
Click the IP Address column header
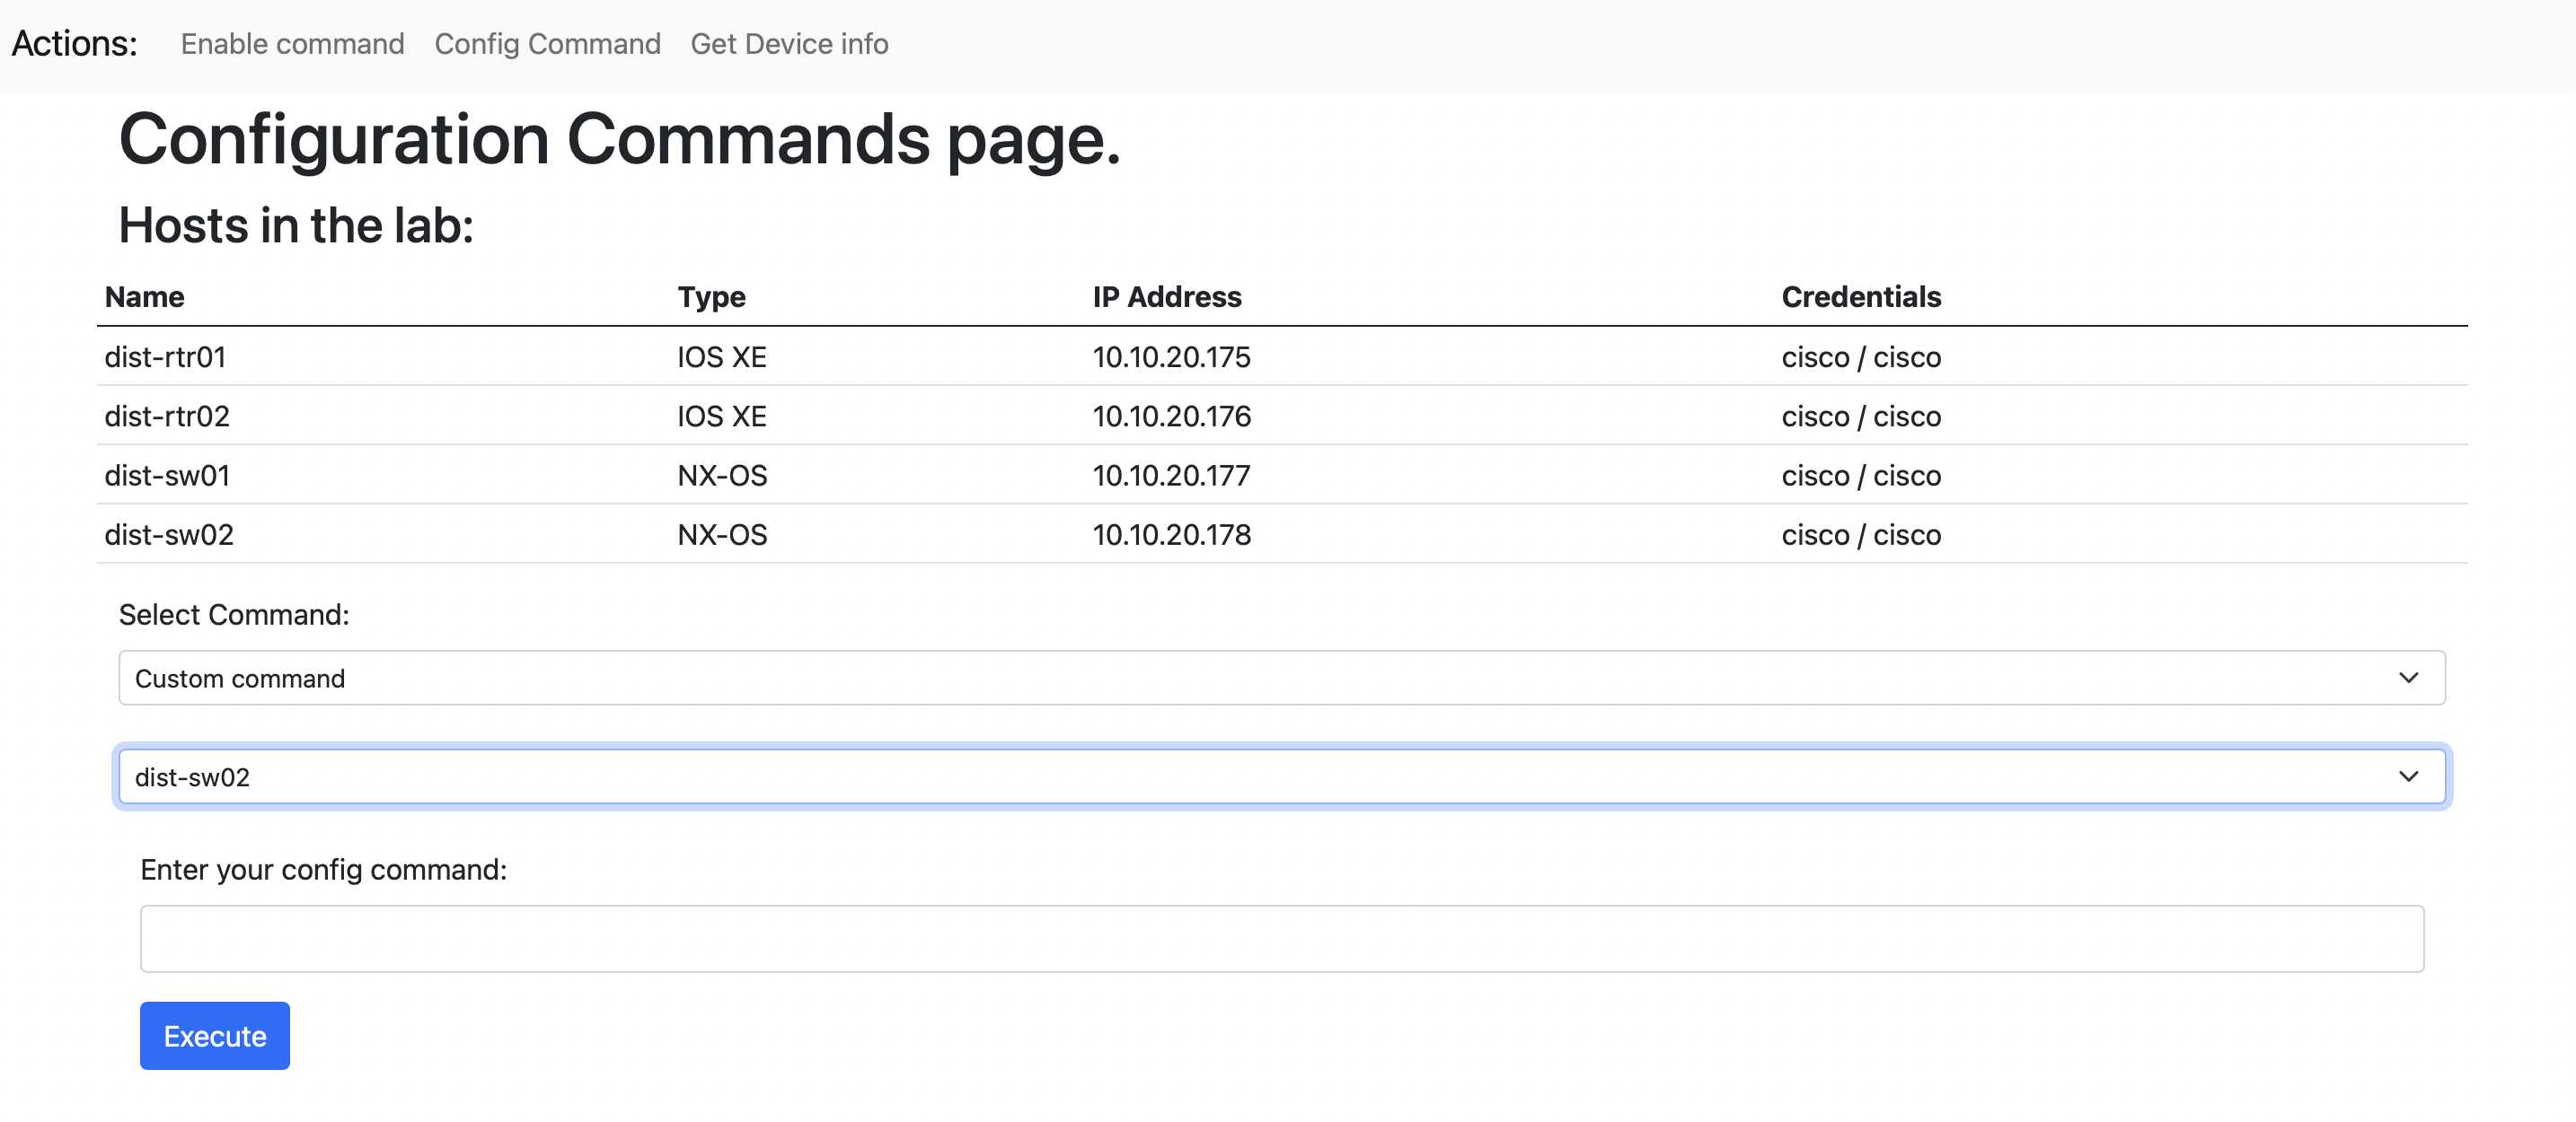[x=1166, y=295]
